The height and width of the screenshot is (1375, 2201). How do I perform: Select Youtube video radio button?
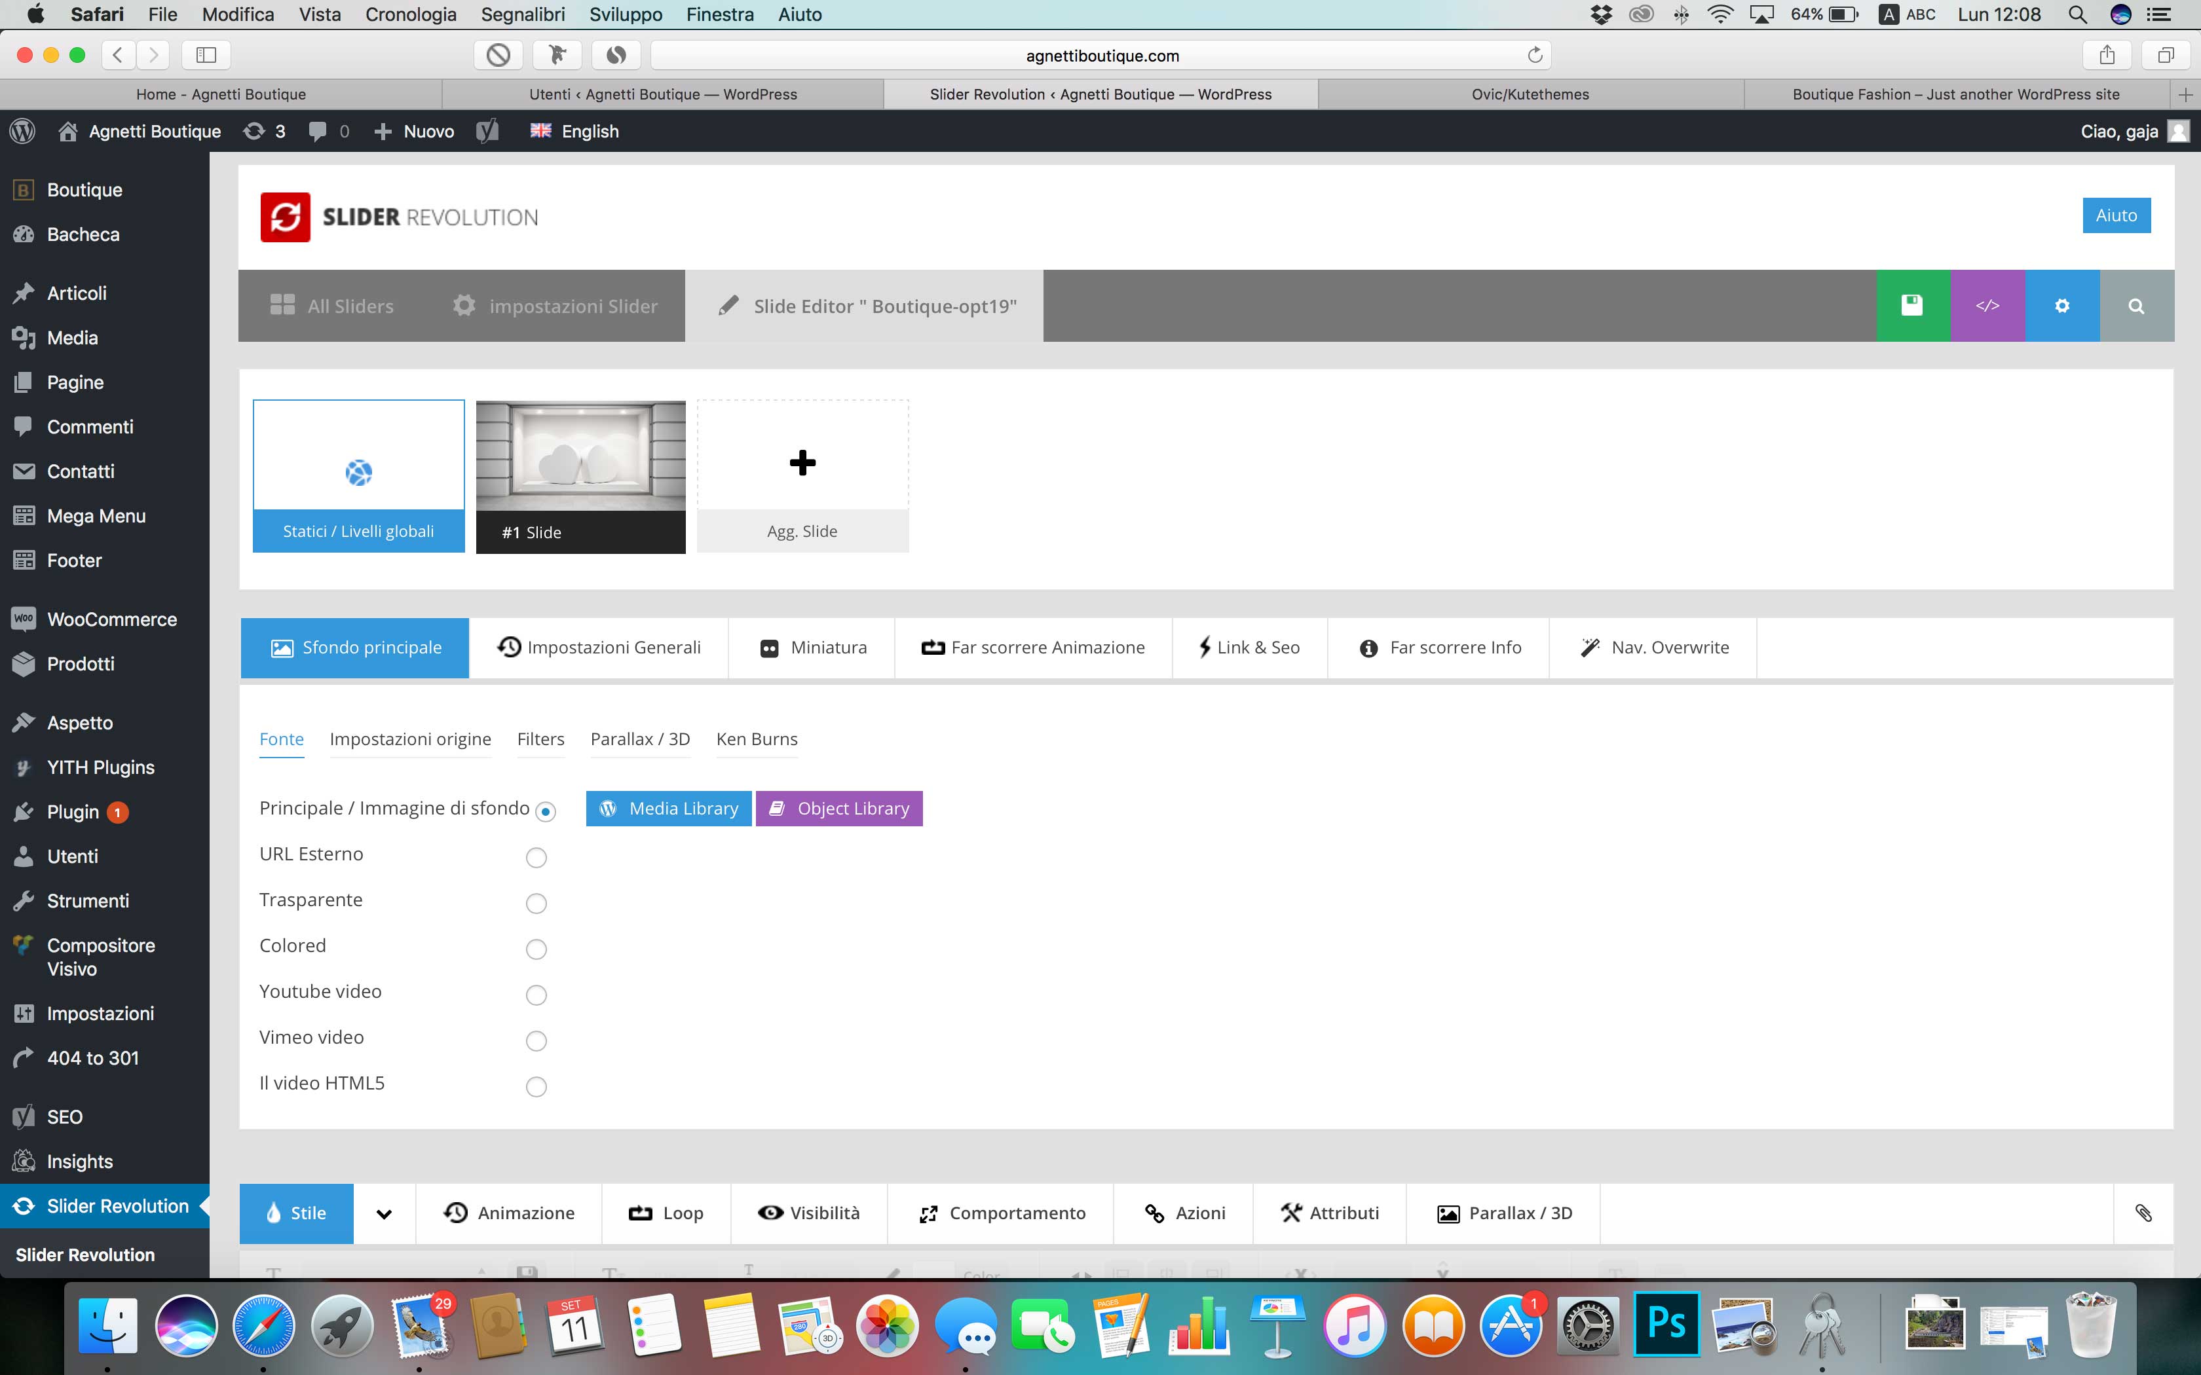tap(536, 995)
